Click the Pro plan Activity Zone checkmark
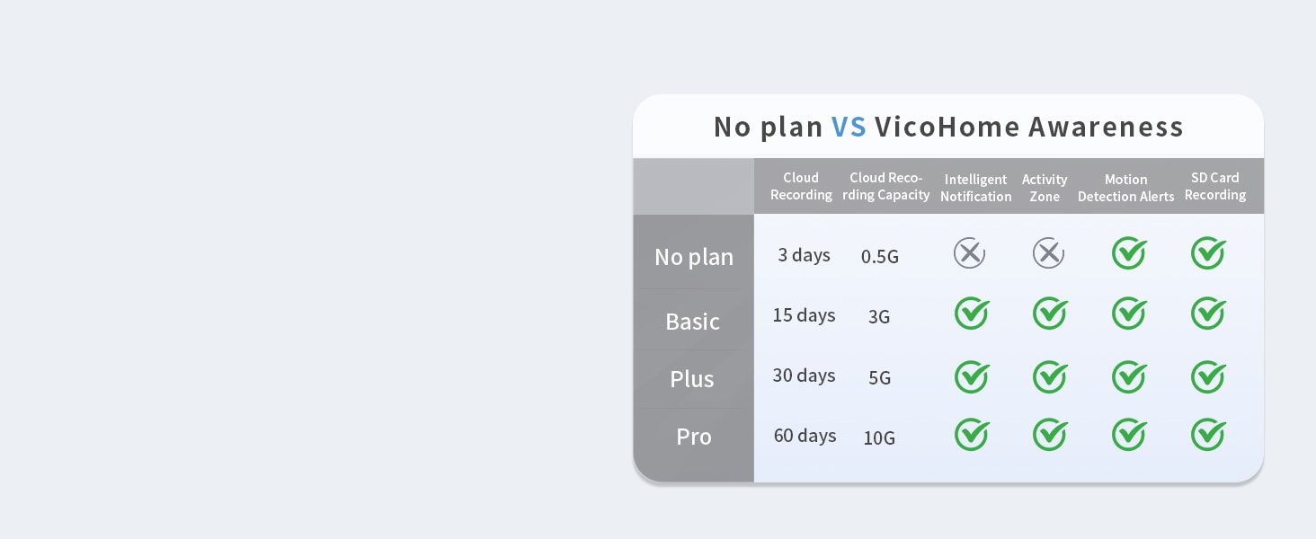Screen dimensions: 1316x539 [x=1050, y=435]
